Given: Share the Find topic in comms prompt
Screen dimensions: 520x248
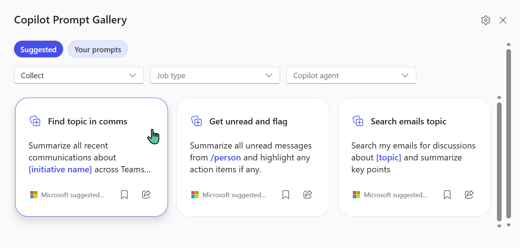Looking at the screenshot, I should pos(146,195).
